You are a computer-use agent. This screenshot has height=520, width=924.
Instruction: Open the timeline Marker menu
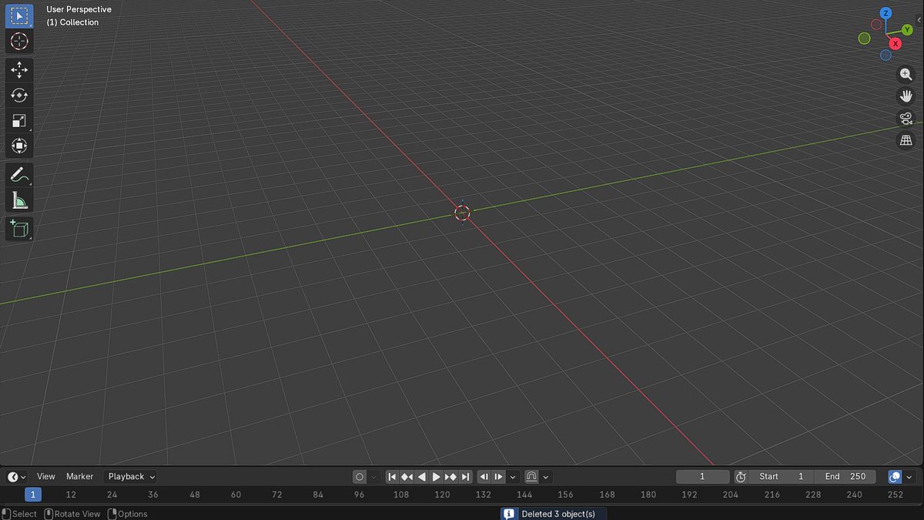(79, 477)
